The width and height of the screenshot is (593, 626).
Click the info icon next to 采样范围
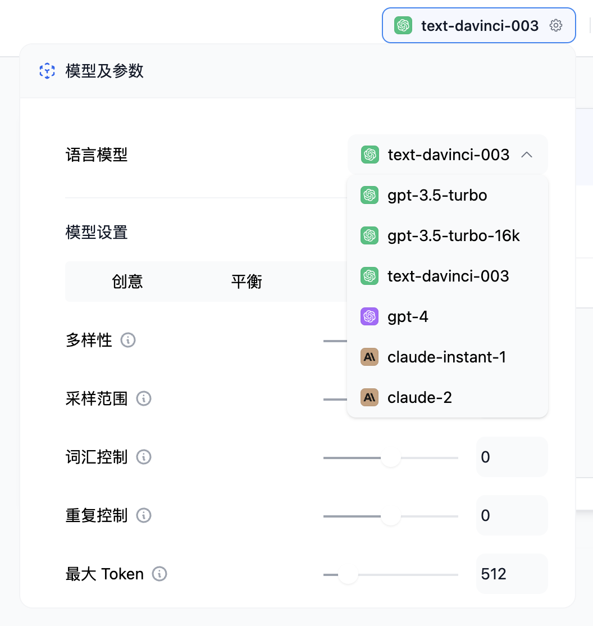click(x=143, y=398)
